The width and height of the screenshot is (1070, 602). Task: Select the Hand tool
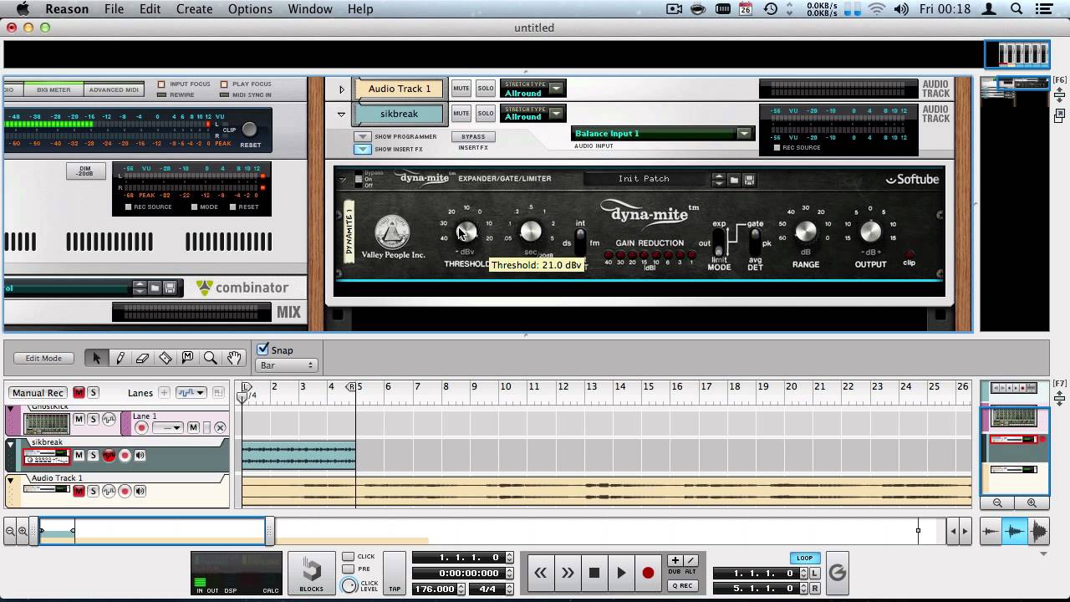[x=233, y=358]
